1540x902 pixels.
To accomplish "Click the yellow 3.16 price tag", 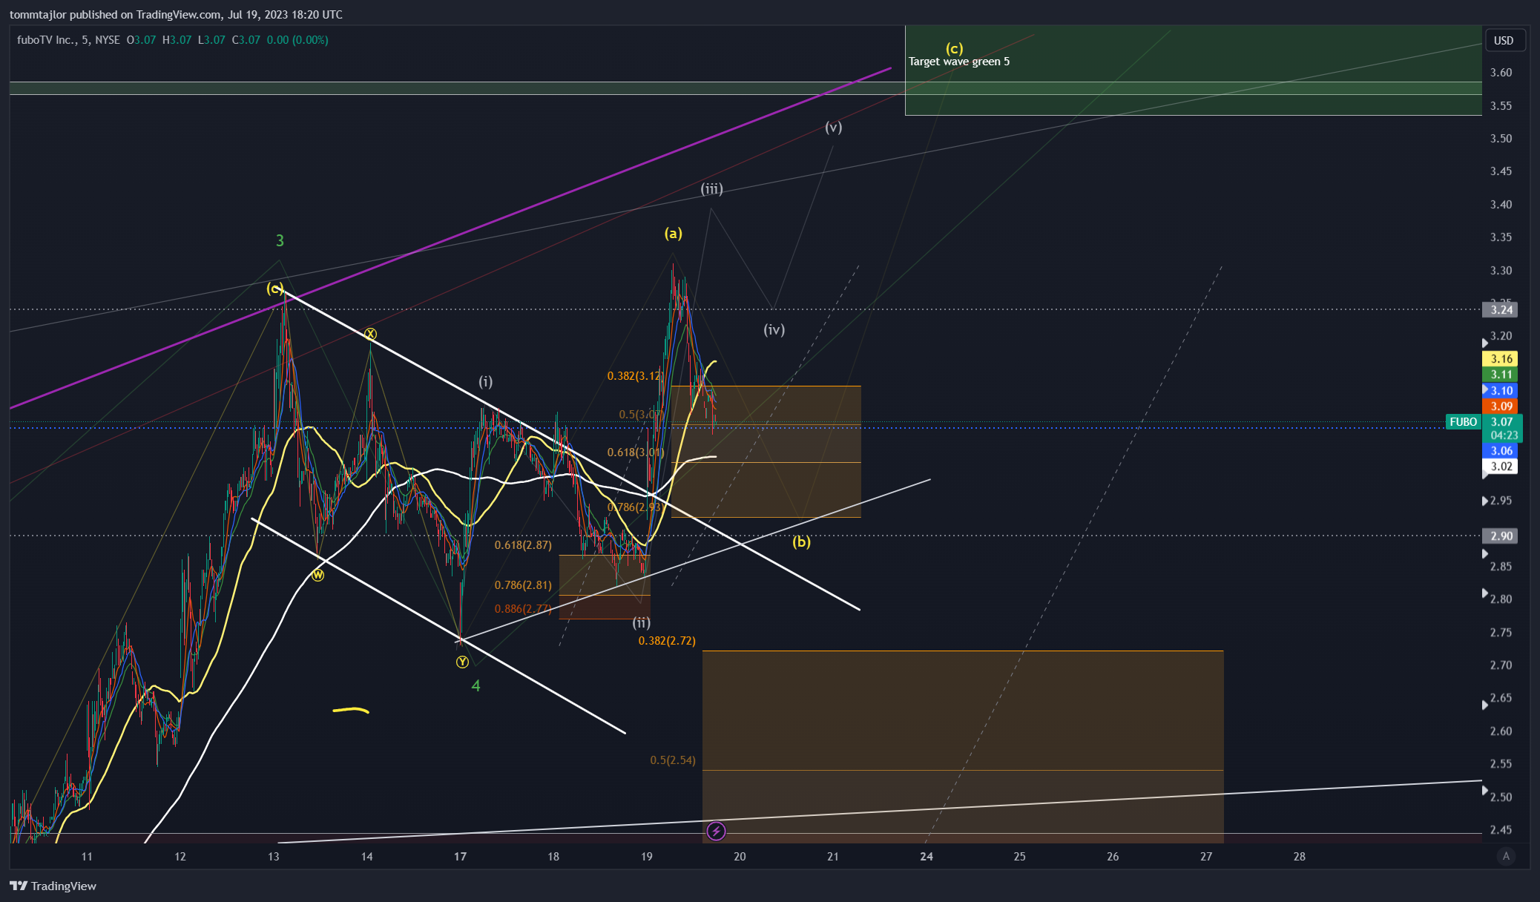I will click(1501, 359).
